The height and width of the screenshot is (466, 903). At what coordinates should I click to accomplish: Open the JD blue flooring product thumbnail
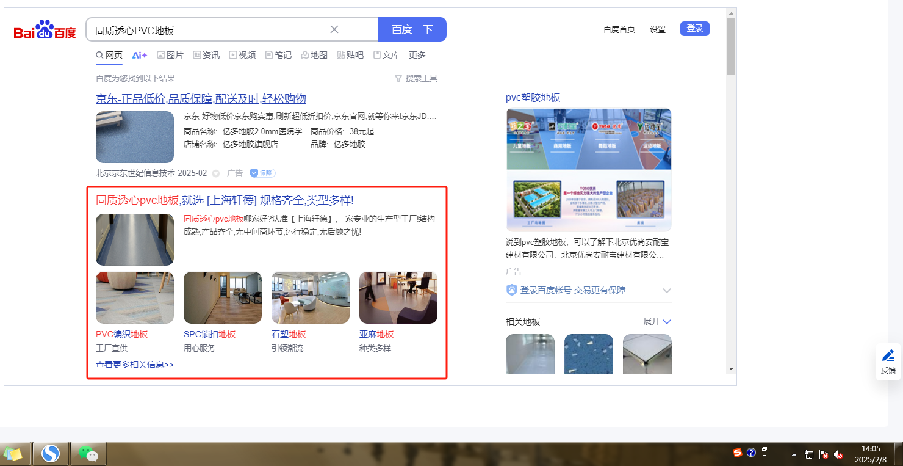[135, 137]
